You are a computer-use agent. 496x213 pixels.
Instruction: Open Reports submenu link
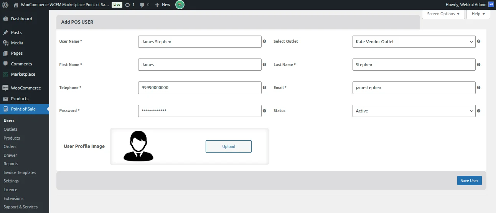click(11, 164)
